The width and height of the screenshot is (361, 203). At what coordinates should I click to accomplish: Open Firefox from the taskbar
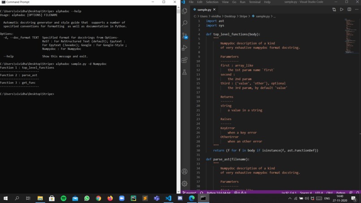(x=110, y=198)
